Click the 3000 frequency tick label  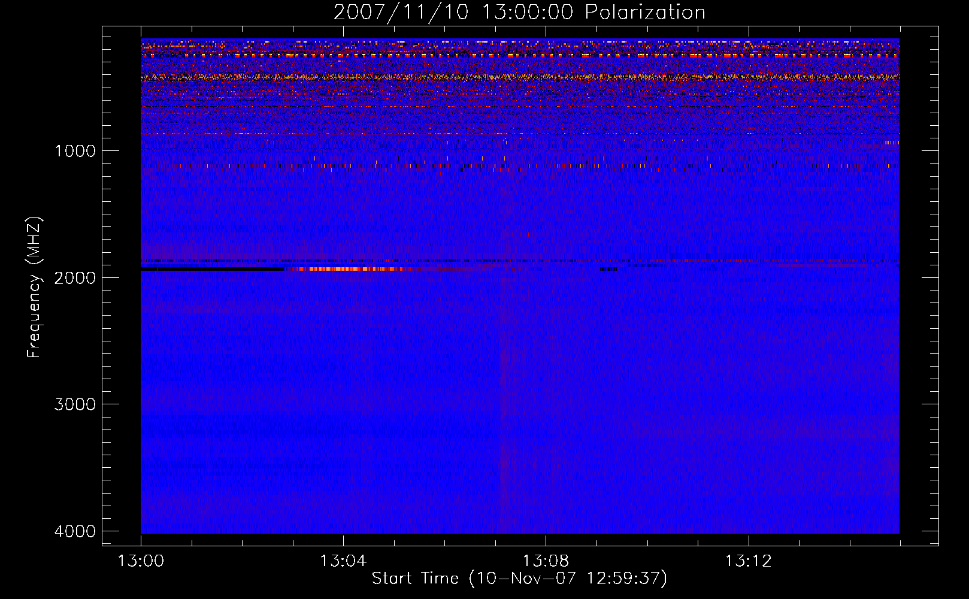pyautogui.click(x=75, y=404)
